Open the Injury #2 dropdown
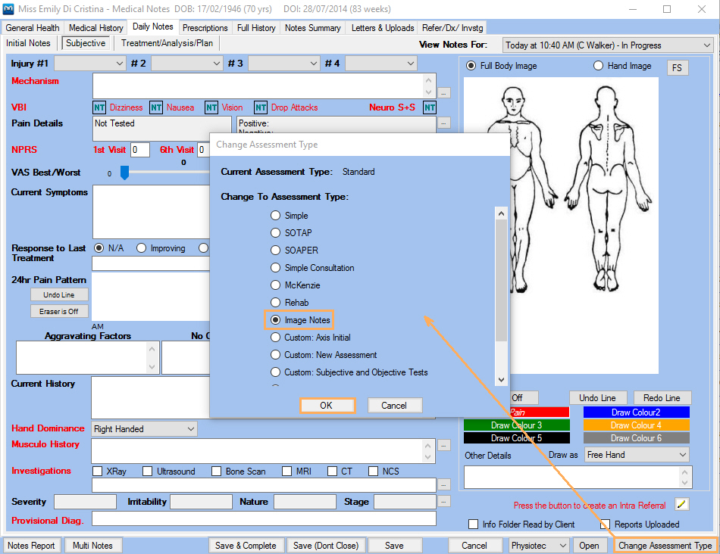 (187, 64)
